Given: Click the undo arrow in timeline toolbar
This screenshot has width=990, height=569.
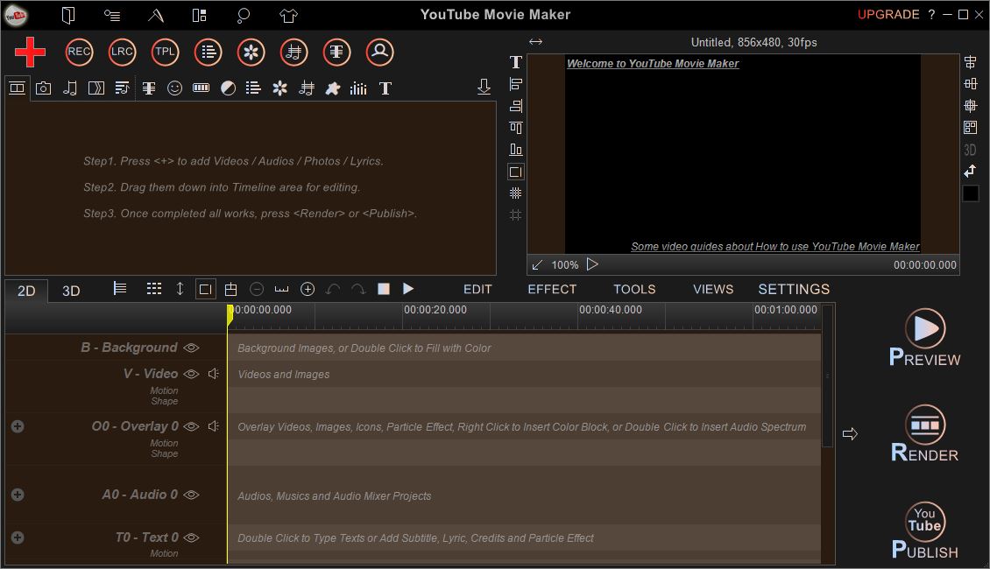Looking at the screenshot, I should [x=333, y=289].
